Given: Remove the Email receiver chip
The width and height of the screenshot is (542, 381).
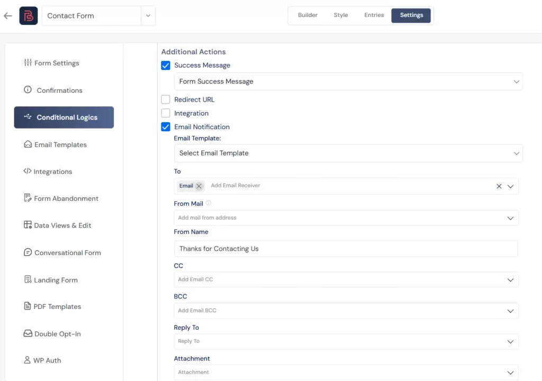Looking at the screenshot, I should pos(198,186).
